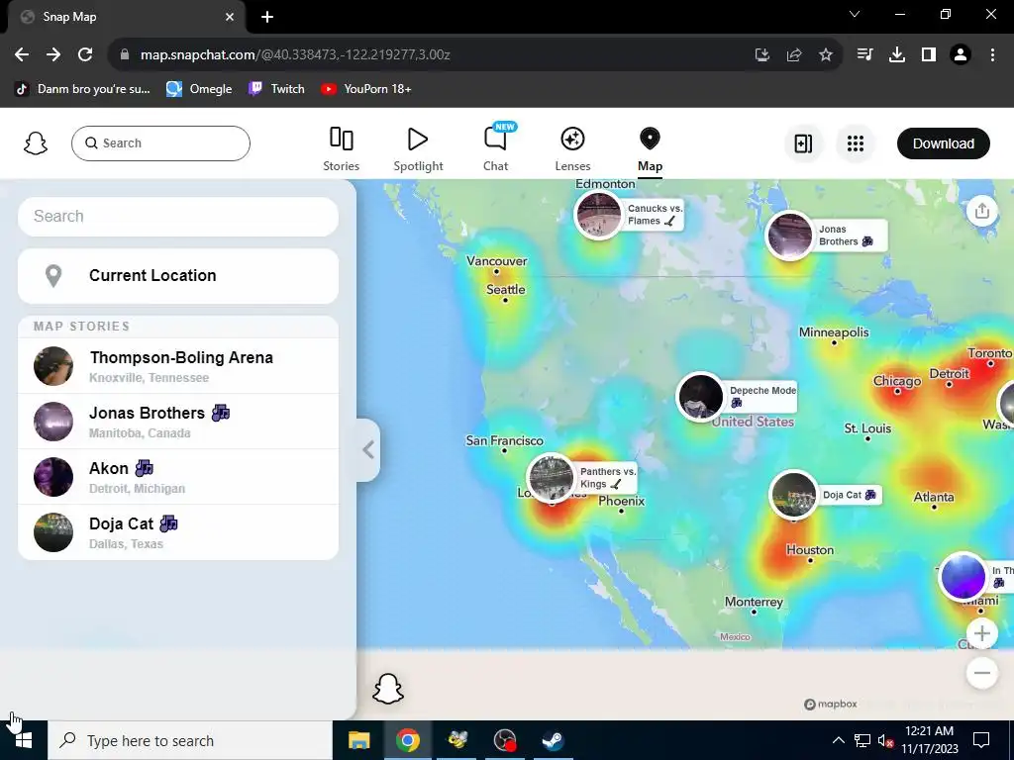Image resolution: width=1014 pixels, height=760 pixels.
Task: Click the address bar URL
Action: (295, 55)
